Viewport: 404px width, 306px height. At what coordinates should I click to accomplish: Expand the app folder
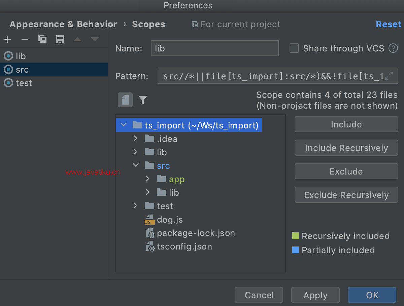147,179
